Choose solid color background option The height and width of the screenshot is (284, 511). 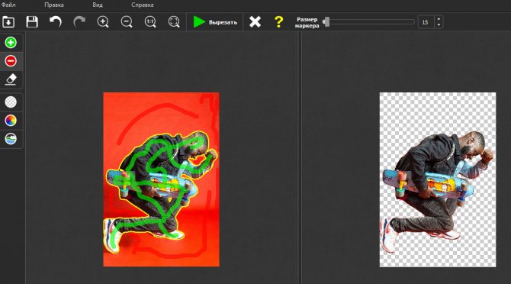[11, 121]
